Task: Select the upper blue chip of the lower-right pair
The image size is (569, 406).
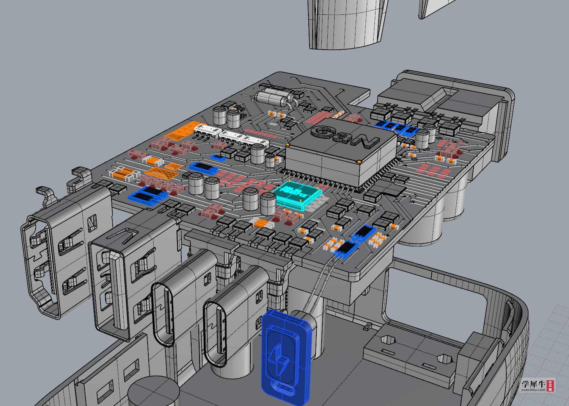Action: [364, 234]
